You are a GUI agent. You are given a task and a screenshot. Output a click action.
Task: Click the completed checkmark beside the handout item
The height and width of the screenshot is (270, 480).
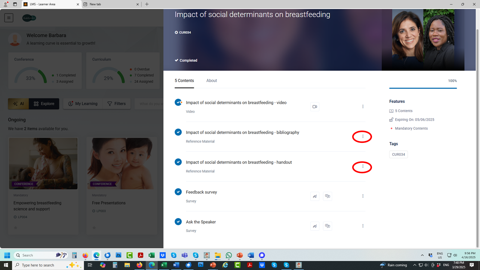pyautogui.click(x=178, y=162)
